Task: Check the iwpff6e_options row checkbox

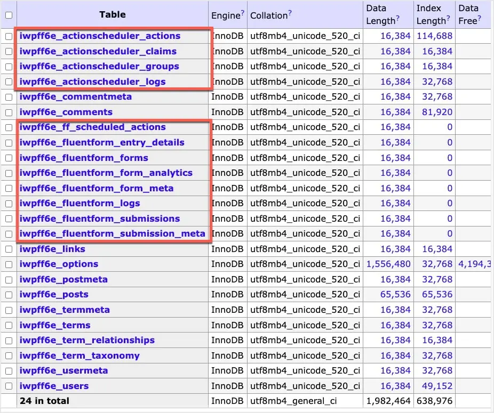Action: tap(8, 264)
